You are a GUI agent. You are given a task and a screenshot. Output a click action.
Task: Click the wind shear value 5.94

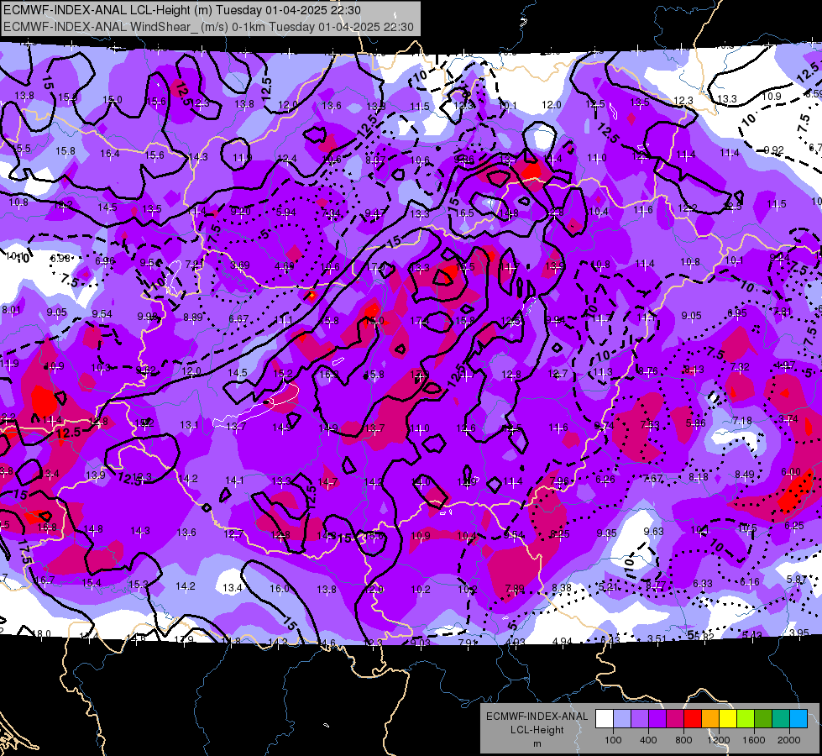click(285, 213)
